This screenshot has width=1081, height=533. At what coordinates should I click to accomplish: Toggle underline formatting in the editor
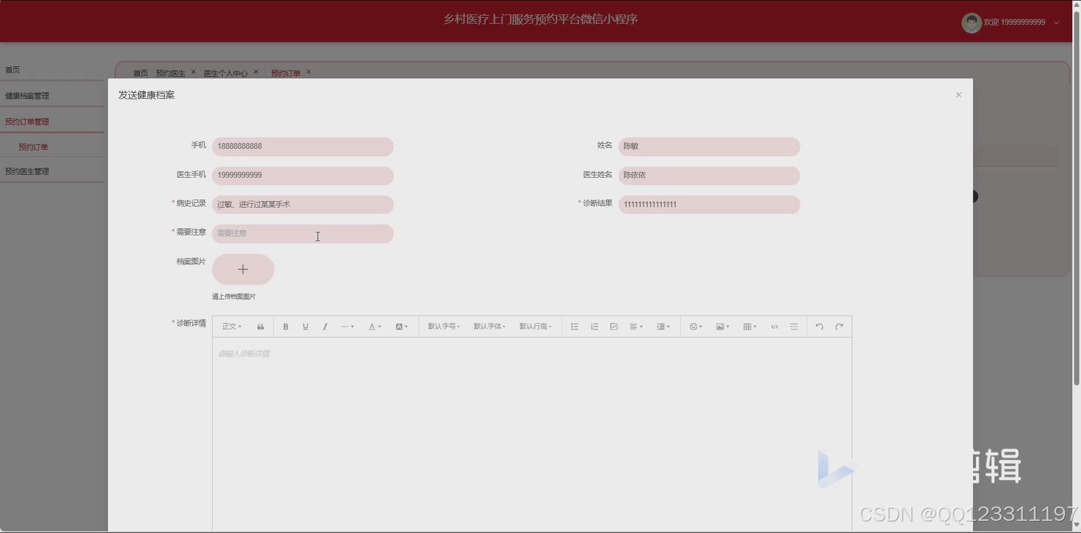click(305, 326)
